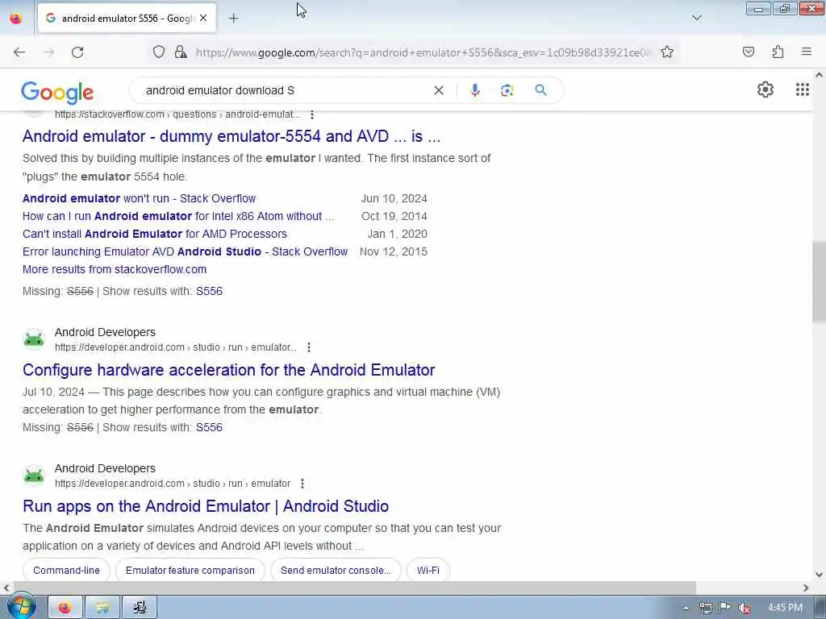Start voice search with the microphone icon
Screen dimensions: 826x619
(x=474, y=90)
